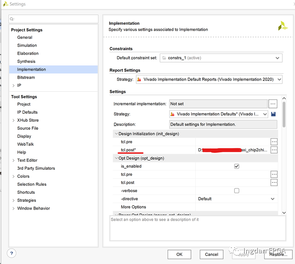Click browse button for opt_design tcl.pre
Image resolution: width=295 pixels, height=264 pixels.
(x=274, y=174)
